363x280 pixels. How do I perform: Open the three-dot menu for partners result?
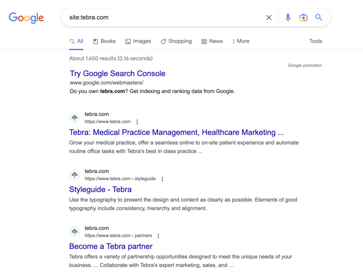pos(158,236)
